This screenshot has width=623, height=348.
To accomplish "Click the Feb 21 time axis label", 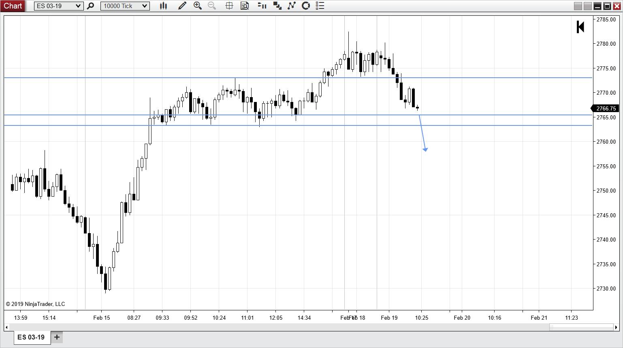I will pyautogui.click(x=539, y=318).
